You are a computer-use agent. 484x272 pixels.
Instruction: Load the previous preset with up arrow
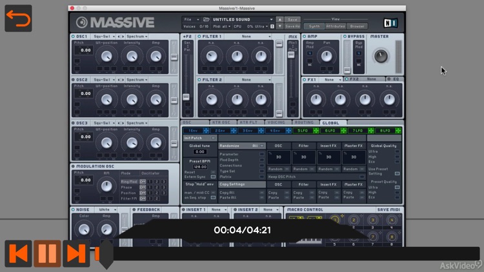click(x=280, y=19)
